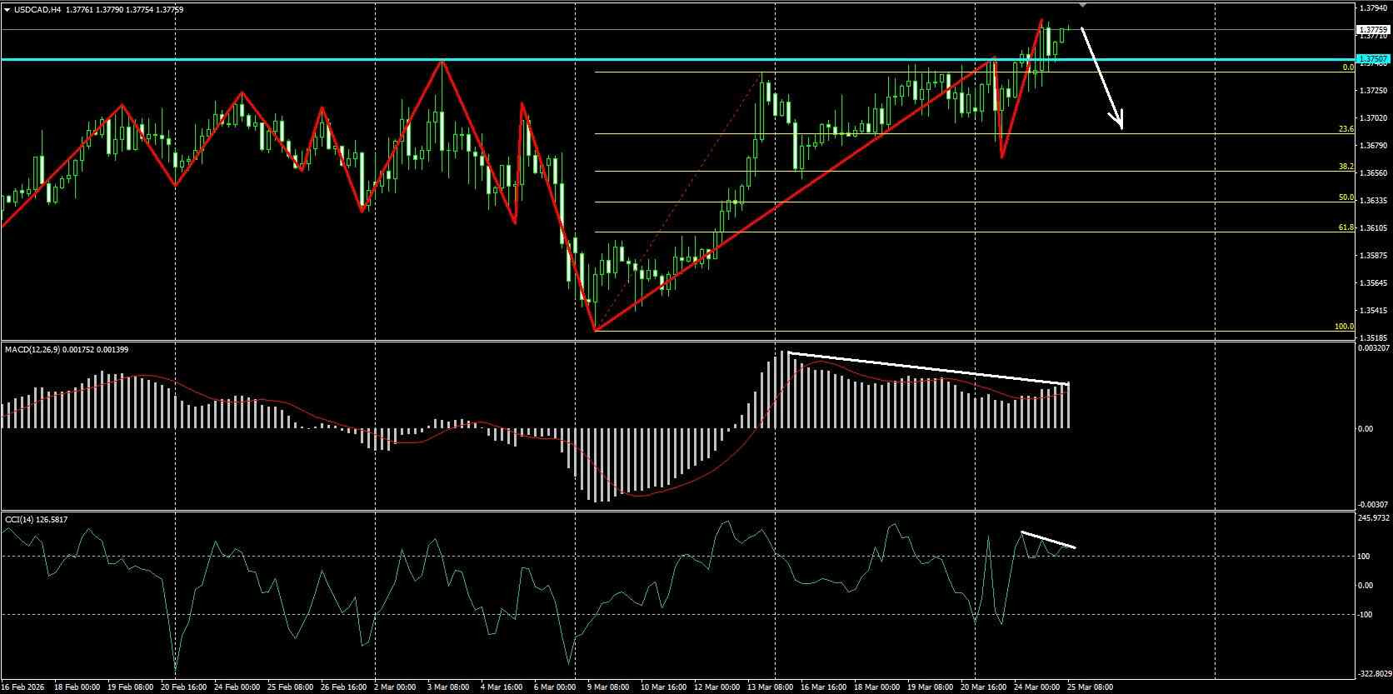This screenshot has width=1393, height=694.
Task: Click the Fibonacci 38.2 level label
Action: [x=1346, y=167]
